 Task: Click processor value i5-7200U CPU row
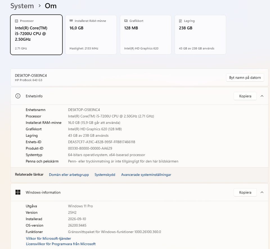[x=111, y=116]
